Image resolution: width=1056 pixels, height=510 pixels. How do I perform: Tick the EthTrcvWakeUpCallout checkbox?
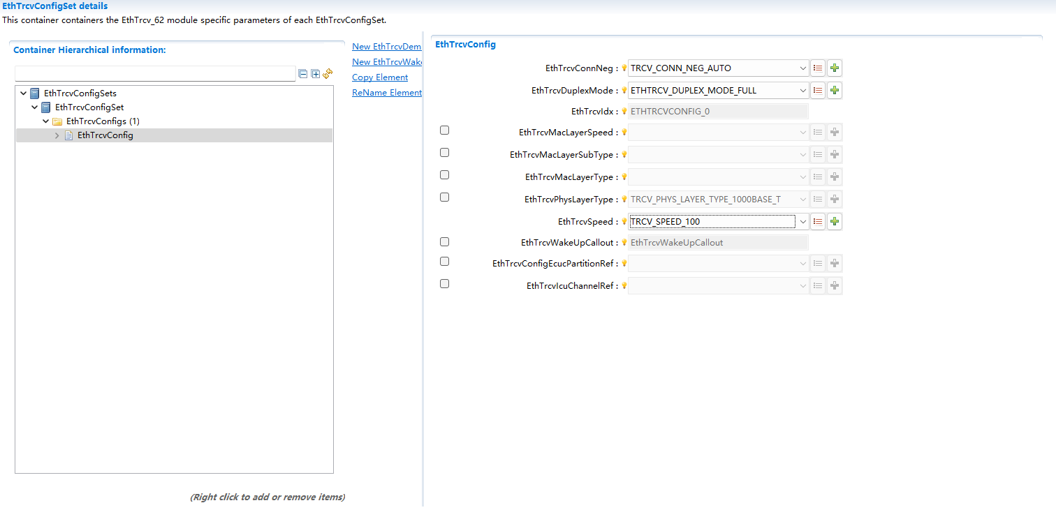coord(445,242)
